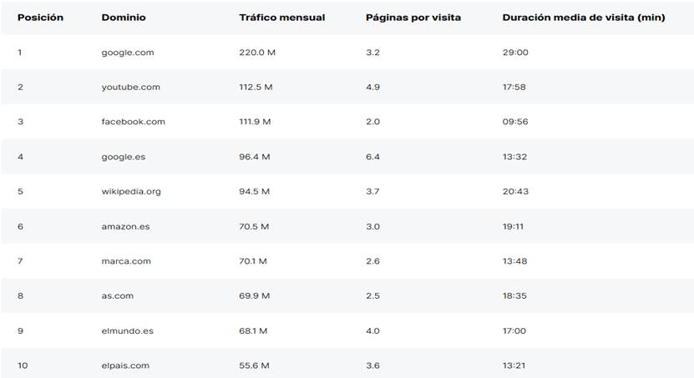The width and height of the screenshot is (694, 378).
Task: Select the amazon.es domain cell
Action: [126, 226]
